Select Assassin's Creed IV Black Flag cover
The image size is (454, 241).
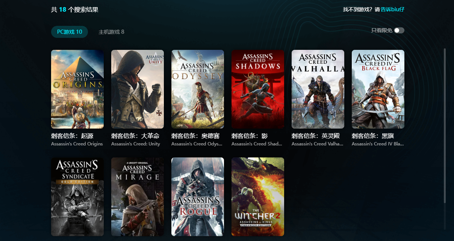[x=378, y=89]
